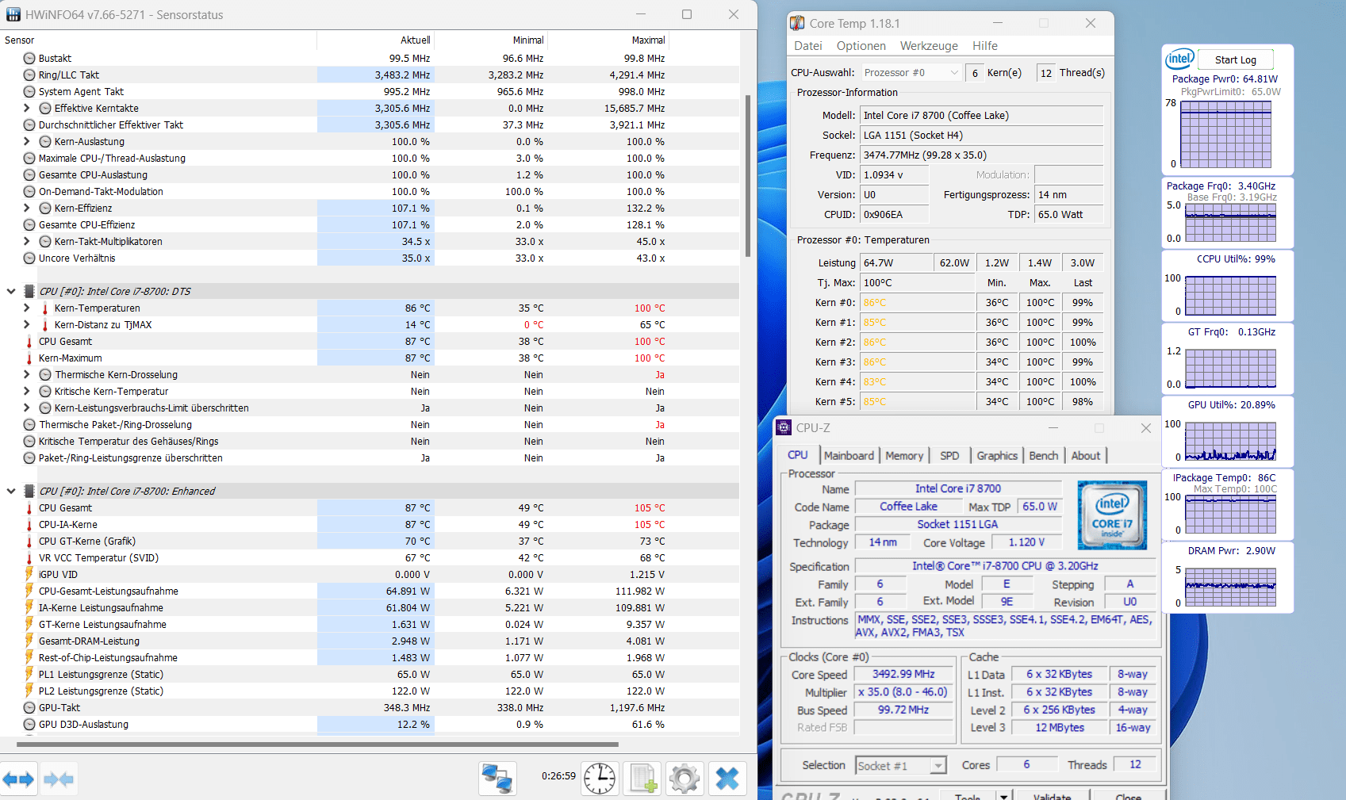
Task: Expand Thermische Kern-Drosselung row
Action: pos(26,374)
